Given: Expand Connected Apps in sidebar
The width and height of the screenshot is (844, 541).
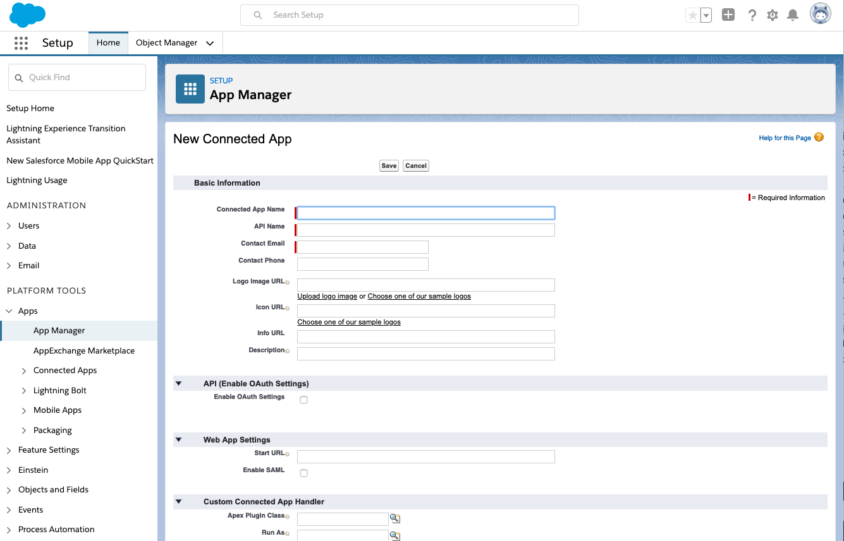Looking at the screenshot, I should point(24,371).
